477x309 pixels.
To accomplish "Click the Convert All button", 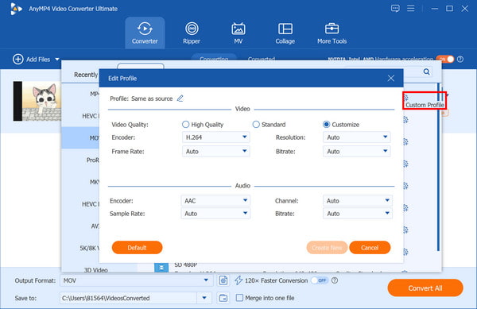I will tap(425, 288).
